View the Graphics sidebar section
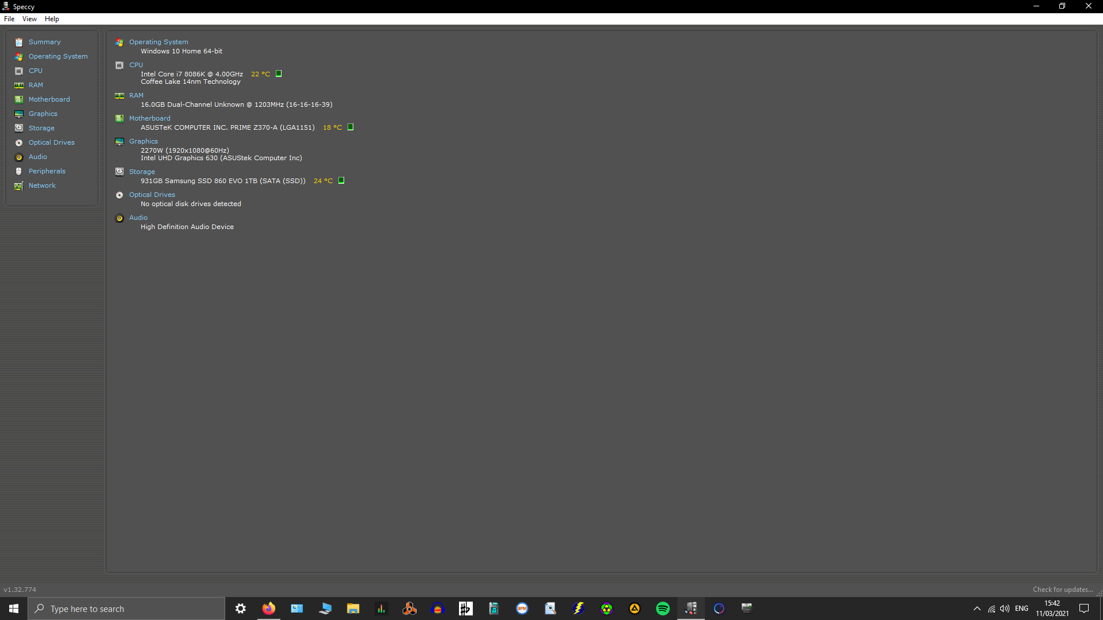1103x620 pixels. [43, 114]
